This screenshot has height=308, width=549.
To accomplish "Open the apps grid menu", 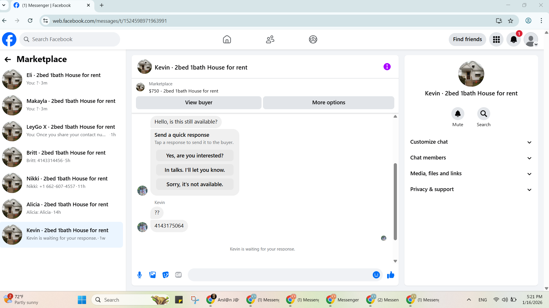I will 496,39.
